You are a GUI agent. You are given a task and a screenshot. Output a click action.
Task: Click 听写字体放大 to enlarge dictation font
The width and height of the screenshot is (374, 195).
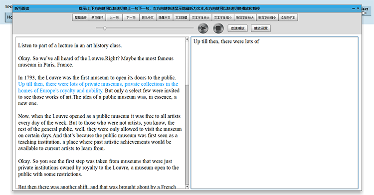coord(245,17)
